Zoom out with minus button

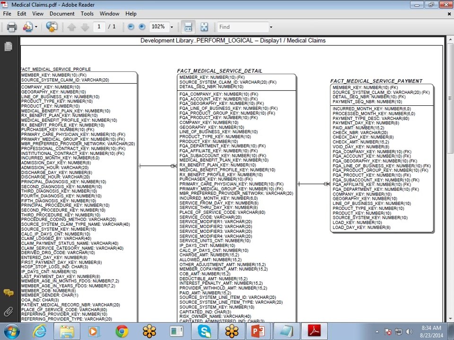131,27
